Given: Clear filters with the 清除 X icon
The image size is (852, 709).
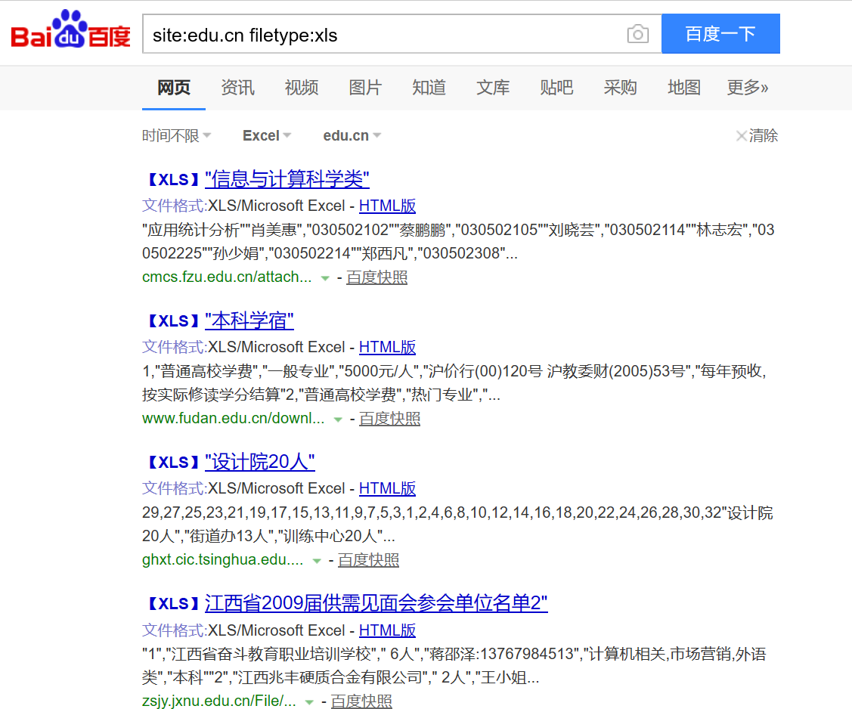Looking at the screenshot, I should (742, 136).
